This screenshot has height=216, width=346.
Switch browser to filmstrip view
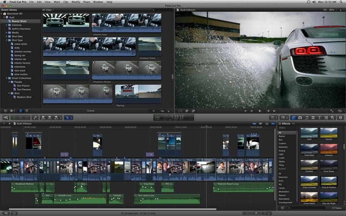point(21,111)
